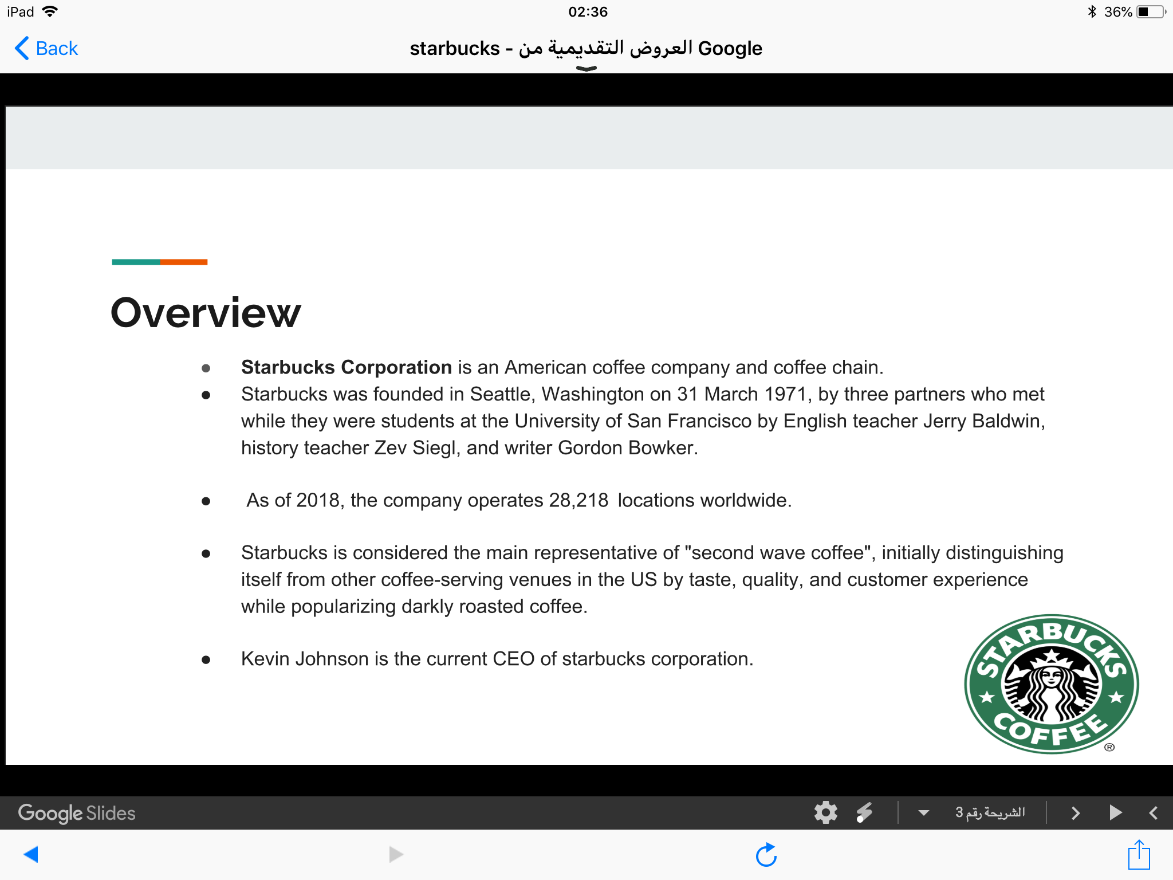Open the slide number dropdown arrow

coord(923,812)
